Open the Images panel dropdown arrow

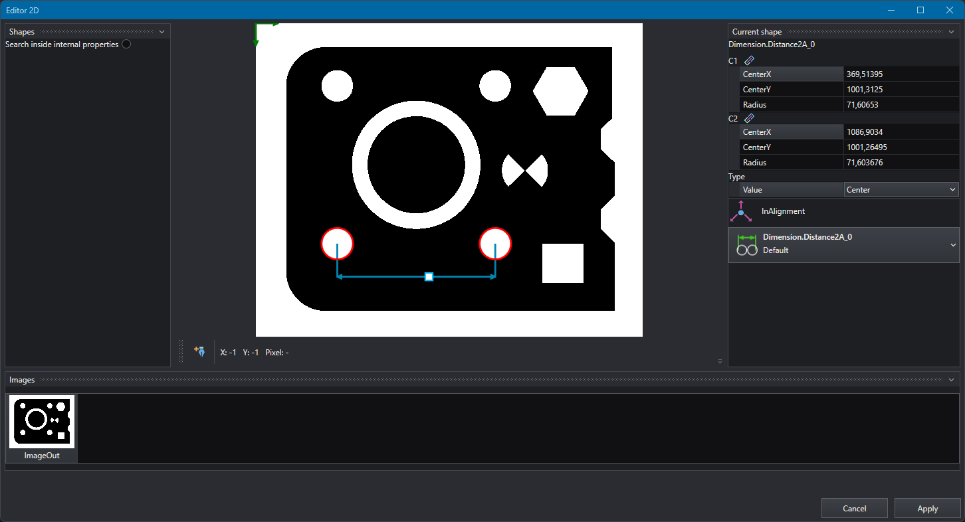click(x=951, y=380)
